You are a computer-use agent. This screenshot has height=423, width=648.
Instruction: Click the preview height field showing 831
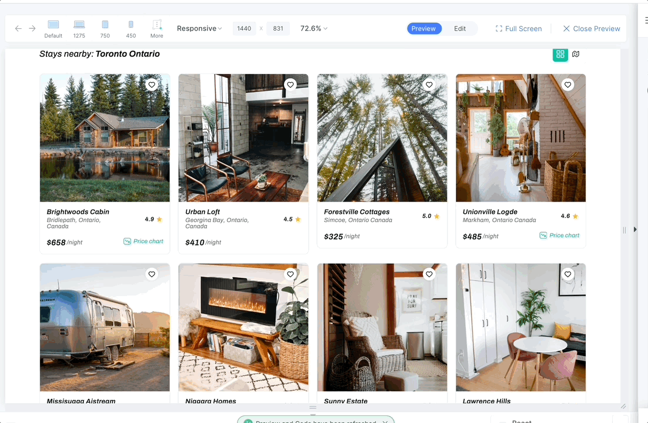coord(278,29)
